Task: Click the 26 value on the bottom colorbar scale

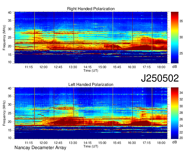Action: point(181,119)
